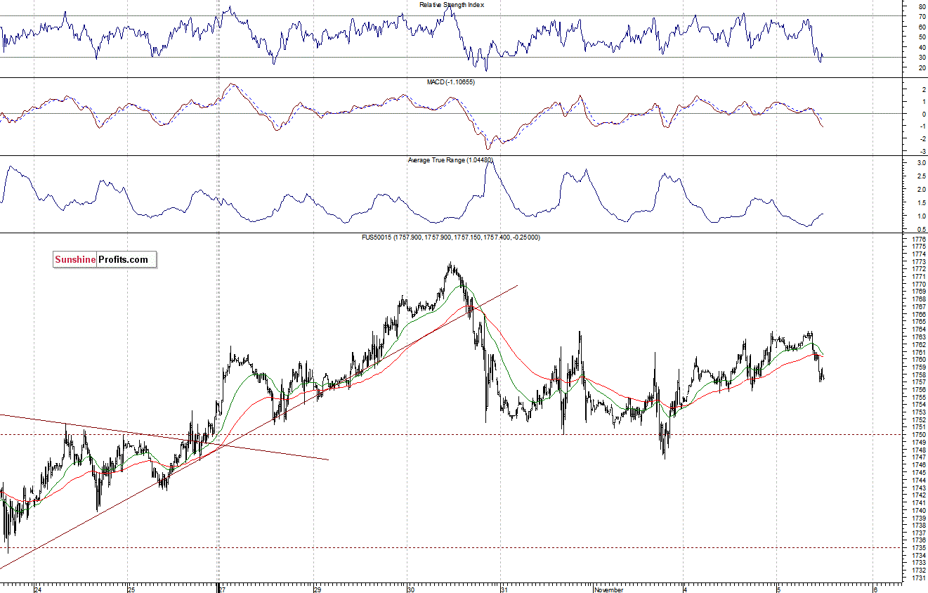928x593 pixels.
Task: Click the date label 6 on the time axis
Action: (x=874, y=590)
